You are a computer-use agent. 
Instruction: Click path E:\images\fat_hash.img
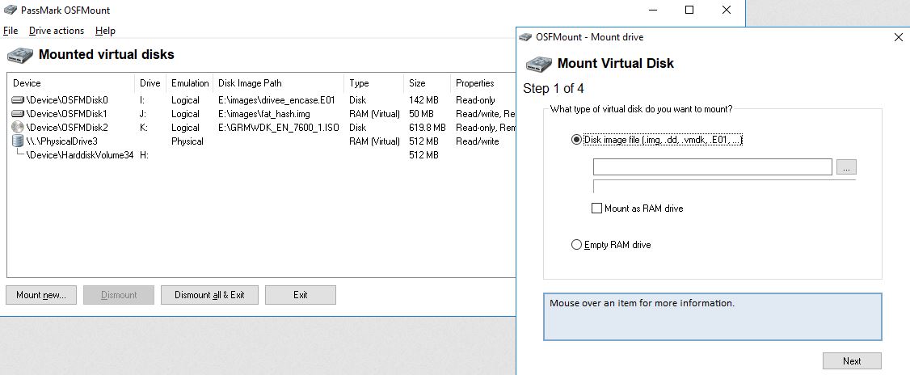tap(264, 114)
